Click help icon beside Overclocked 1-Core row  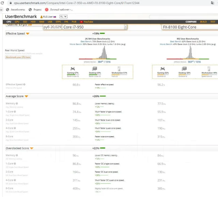coord(15,163)
